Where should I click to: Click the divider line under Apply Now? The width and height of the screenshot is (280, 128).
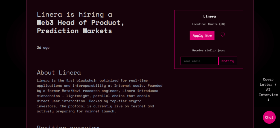pyautogui.click(x=209, y=45)
